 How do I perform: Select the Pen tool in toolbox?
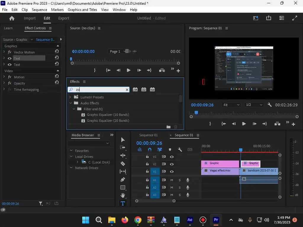click(123, 179)
